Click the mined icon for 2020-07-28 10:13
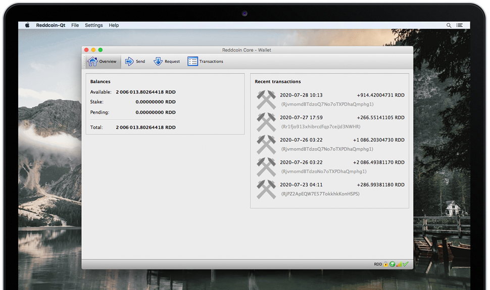The height and width of the screenshot is (290, 490). coord(266,100)
